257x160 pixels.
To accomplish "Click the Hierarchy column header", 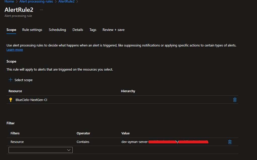I will [x=128, y=91].
